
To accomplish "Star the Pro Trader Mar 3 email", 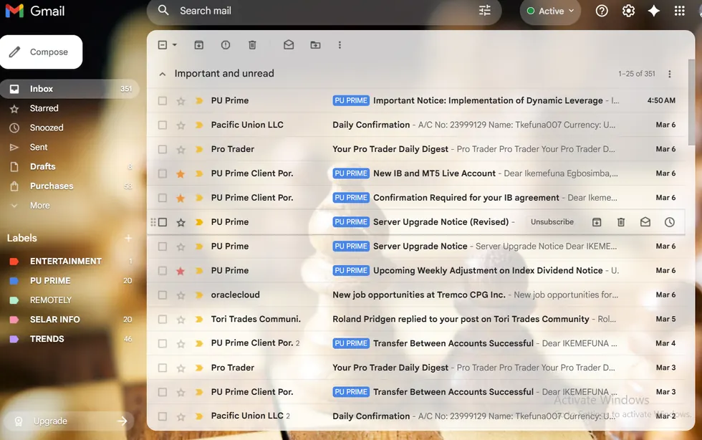I will click(x=181, y=368).
